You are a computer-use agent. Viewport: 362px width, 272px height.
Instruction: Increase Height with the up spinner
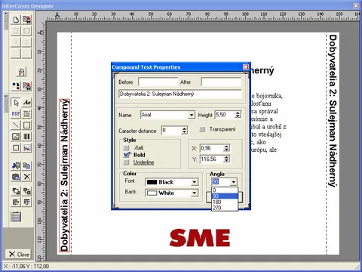pyautogui.click(x=238, y=113)
